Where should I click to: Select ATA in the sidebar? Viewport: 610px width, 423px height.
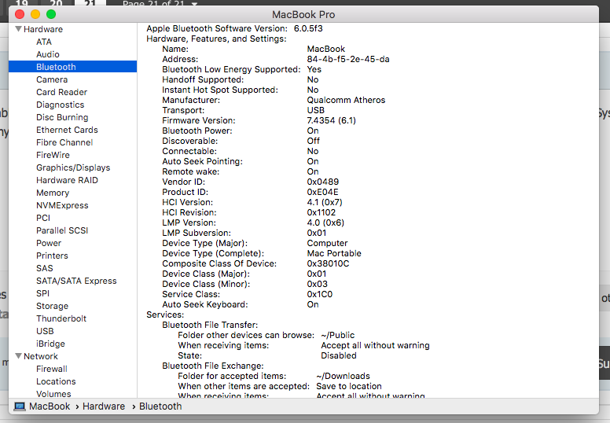pyautogui.click(x=44, y=42)
